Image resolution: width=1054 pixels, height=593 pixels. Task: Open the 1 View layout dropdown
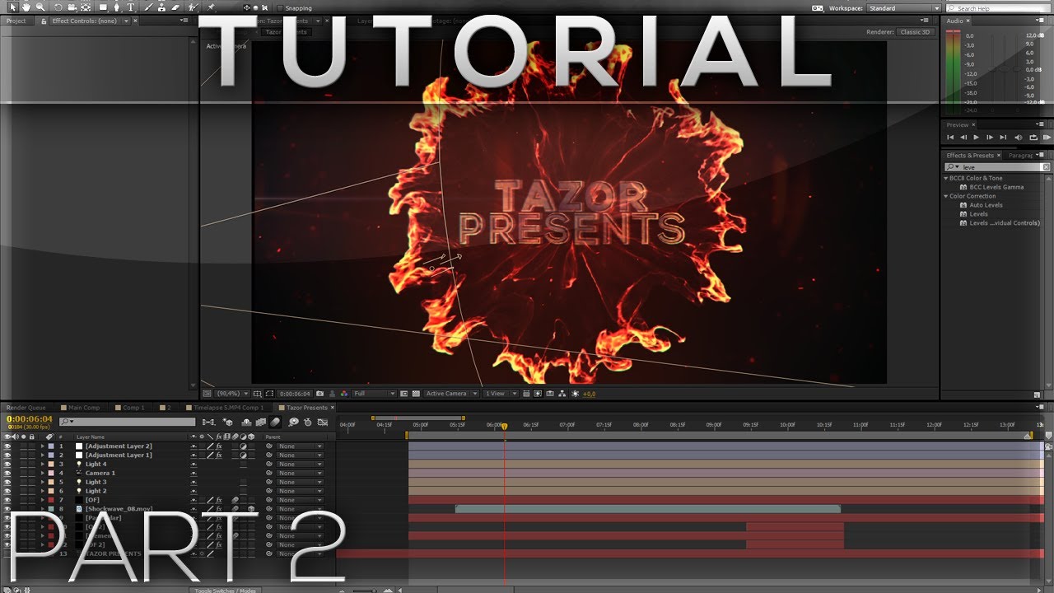(501, 394)
